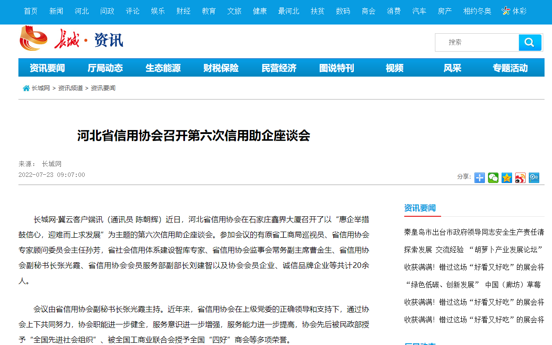Viewport: 552px width, 345px height.
Task: Open 问政 in the top menu
Action: click(x=107, y=11)
